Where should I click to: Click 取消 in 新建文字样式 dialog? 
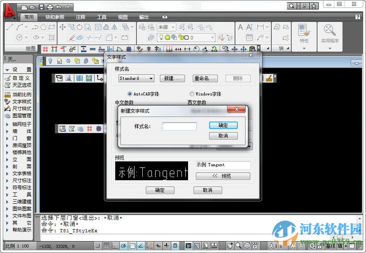(x=223, y=136)
